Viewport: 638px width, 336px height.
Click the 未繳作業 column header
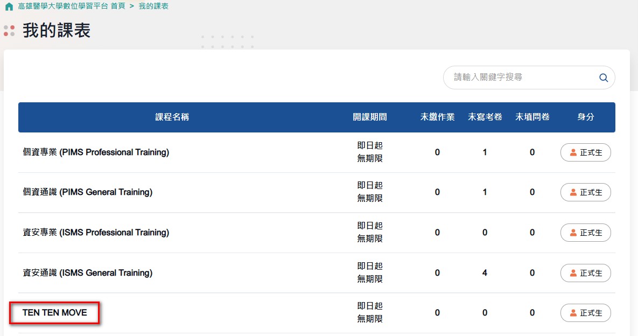coord(437,117)
